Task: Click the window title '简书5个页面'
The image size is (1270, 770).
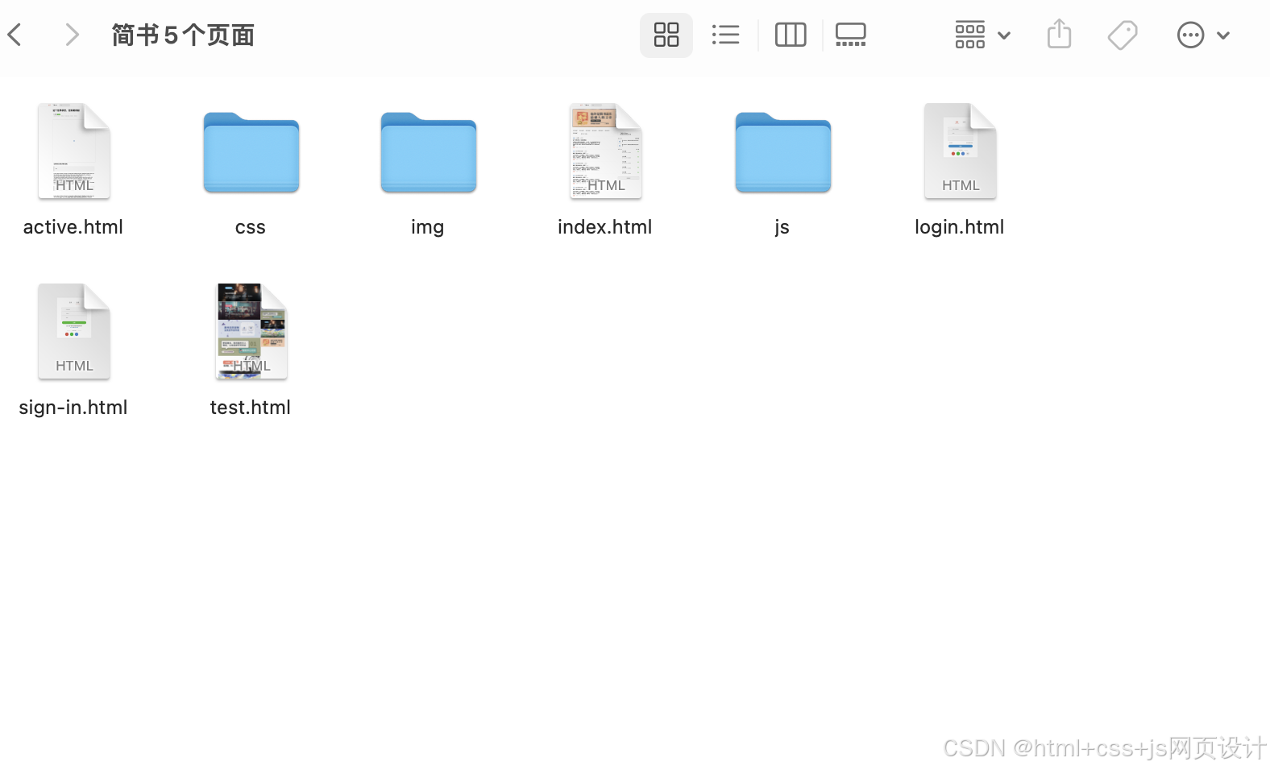Action: 183,35
